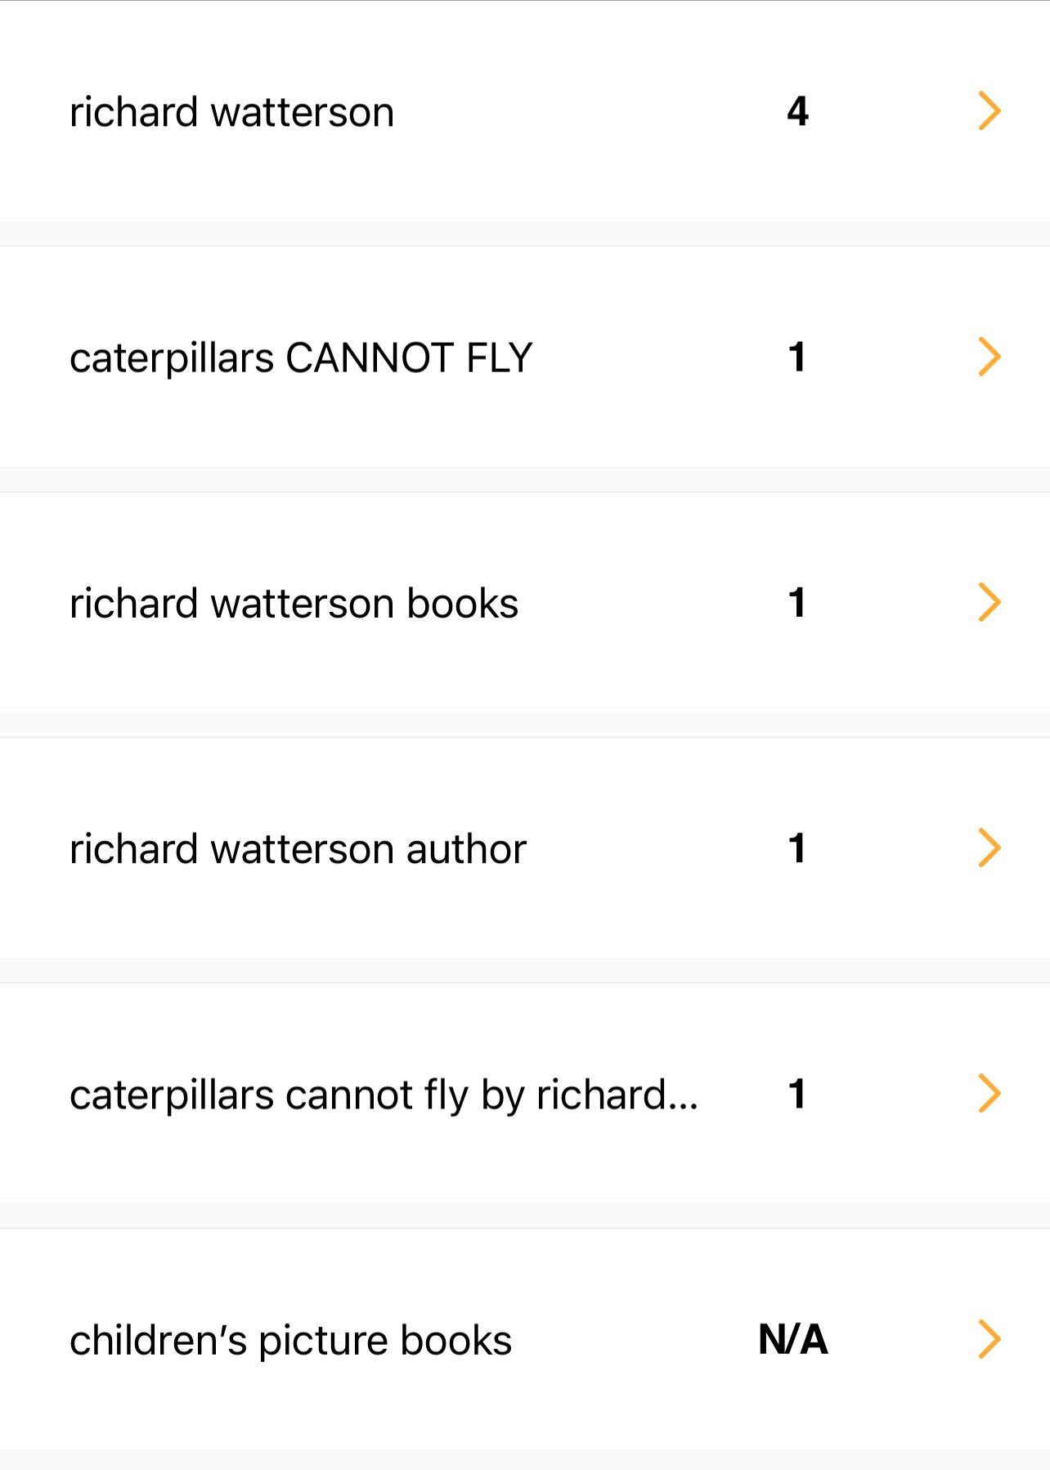Tap the rank 1 beside 'caterpillars CANNOT FLY'
The height and width of the screenshot is (1470, 1050).
pos(797,357)
